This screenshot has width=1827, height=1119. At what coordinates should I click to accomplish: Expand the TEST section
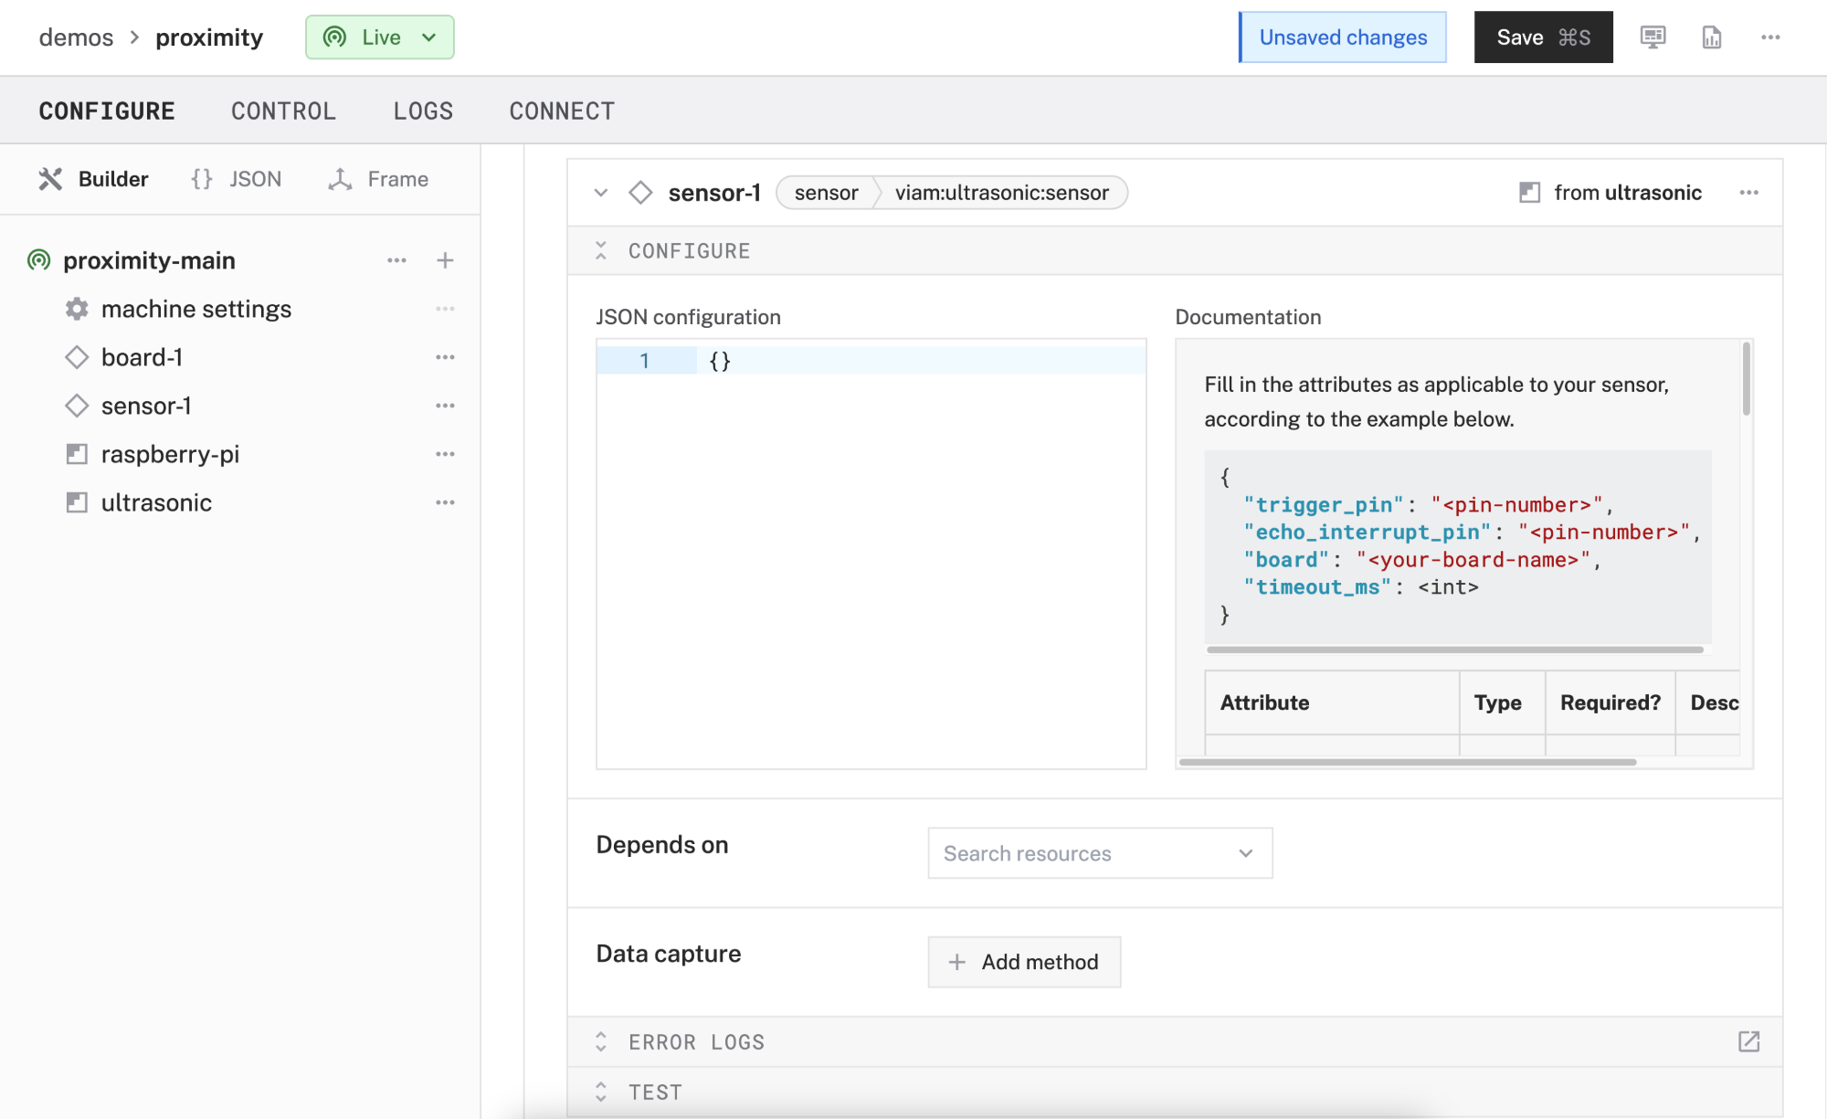pos(600,1093)
